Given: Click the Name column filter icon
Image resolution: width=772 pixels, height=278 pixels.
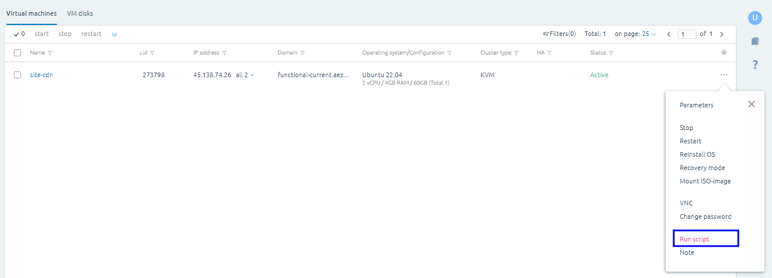Looking at the screenshot, I should (50, 53).
